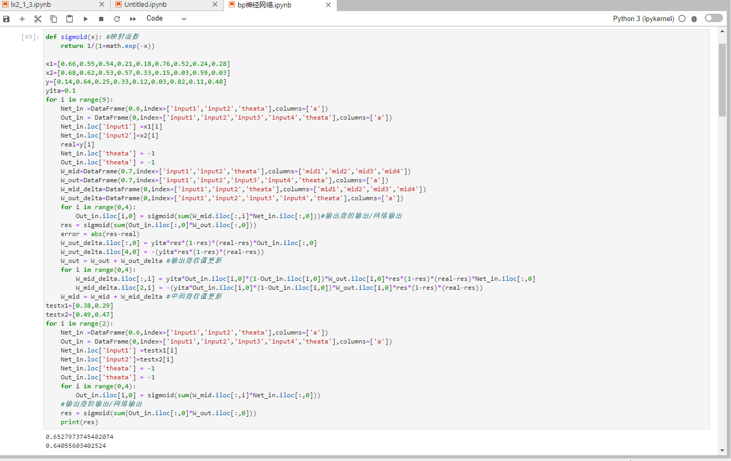This screenshot has width=731, height=461.
Task: Toggle the switch at the toolbar's right end
Action: (x=714, y=18)
